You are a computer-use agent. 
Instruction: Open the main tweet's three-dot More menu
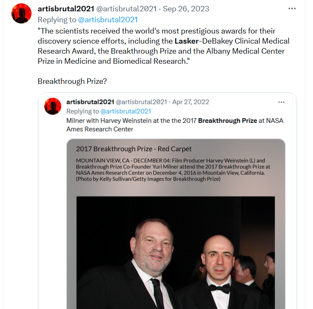[292, 8]
